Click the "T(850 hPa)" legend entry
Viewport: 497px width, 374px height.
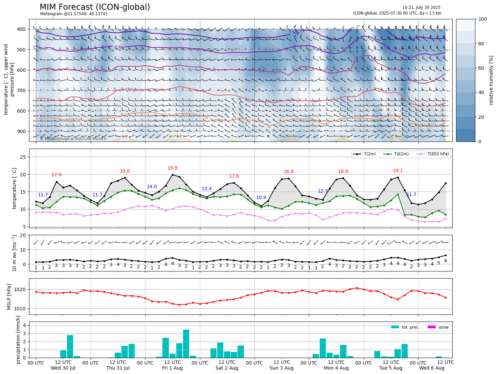tap(433, 154)
